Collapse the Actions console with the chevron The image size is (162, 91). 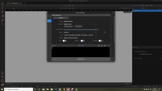pos(109,46)
